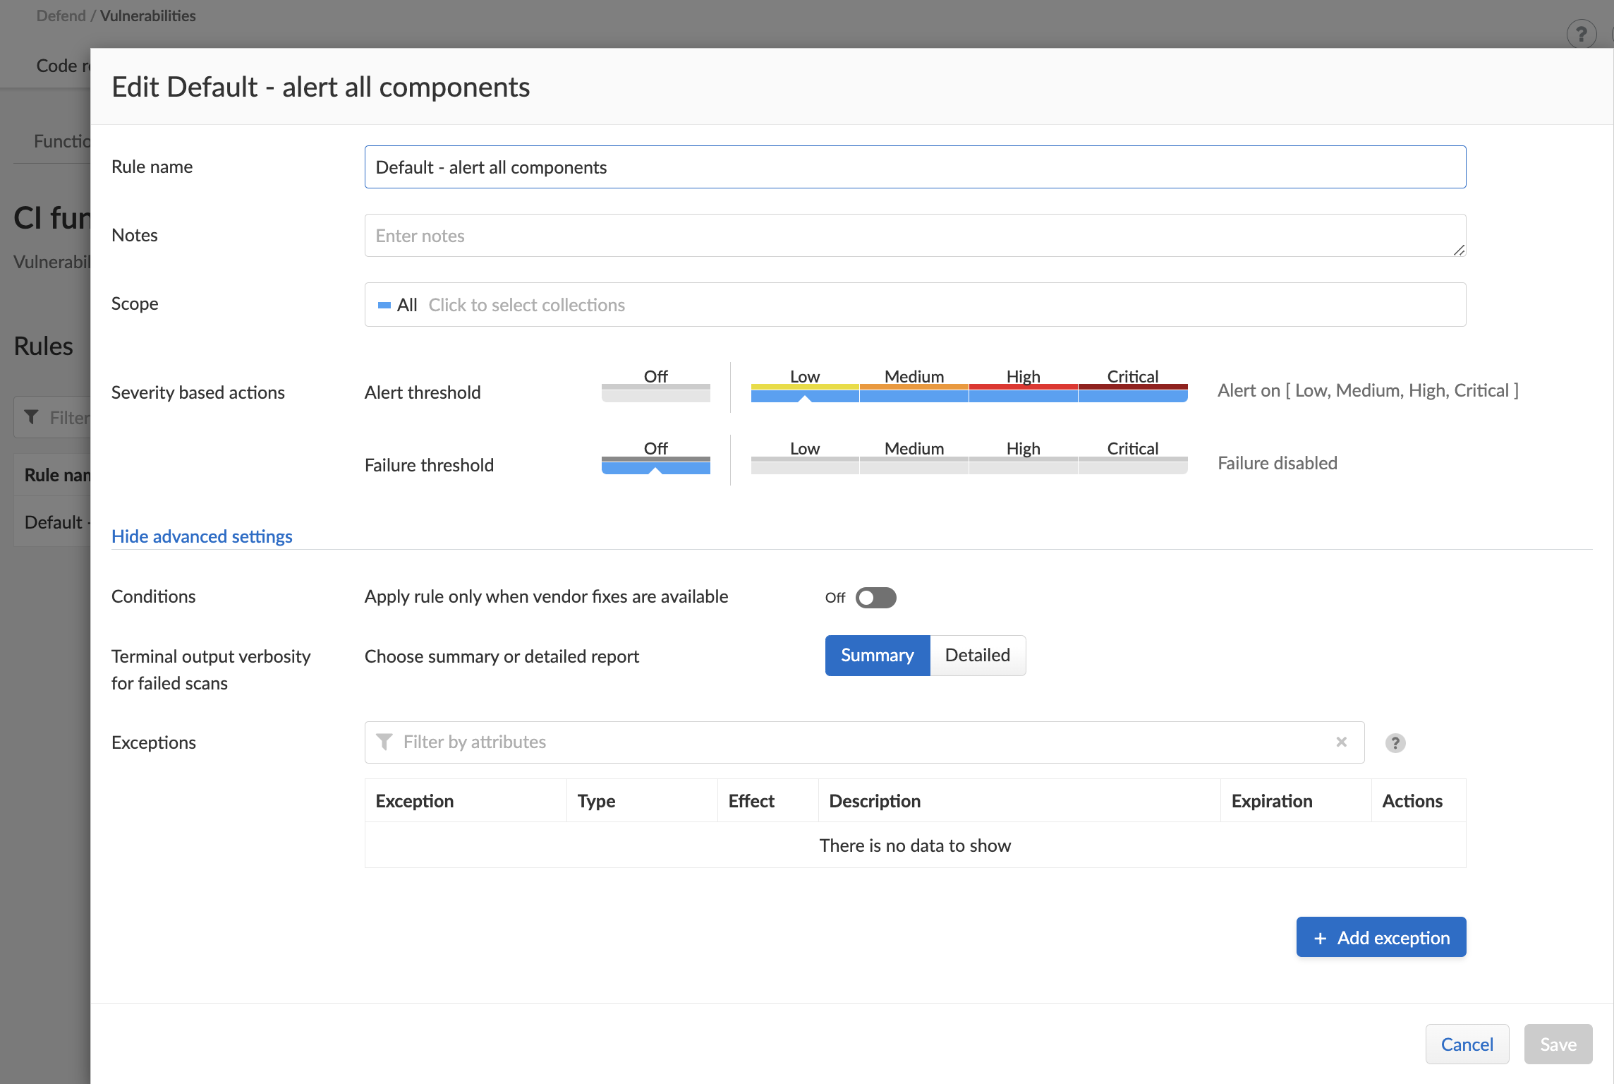
Task: Click the plus icon on Add exception
Action: [1320, 938]
